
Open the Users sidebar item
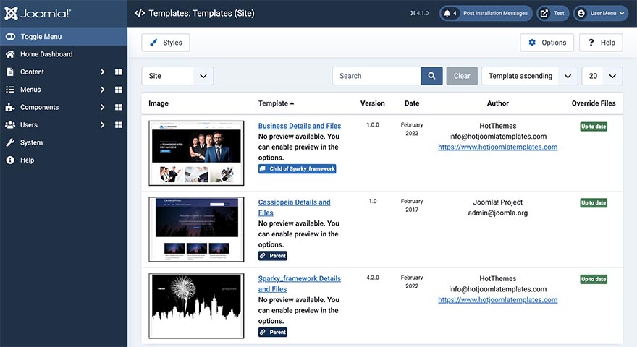click(x=29, y=125)
